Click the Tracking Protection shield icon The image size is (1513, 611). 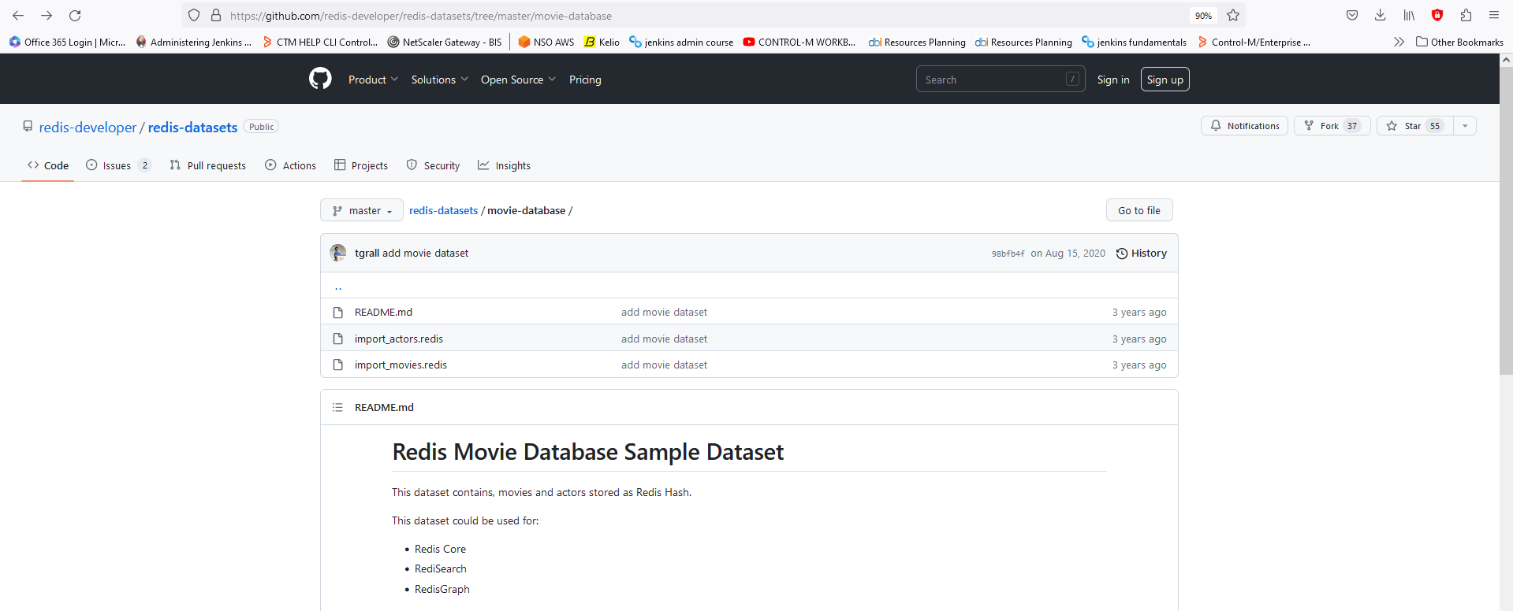click(194, 16)
